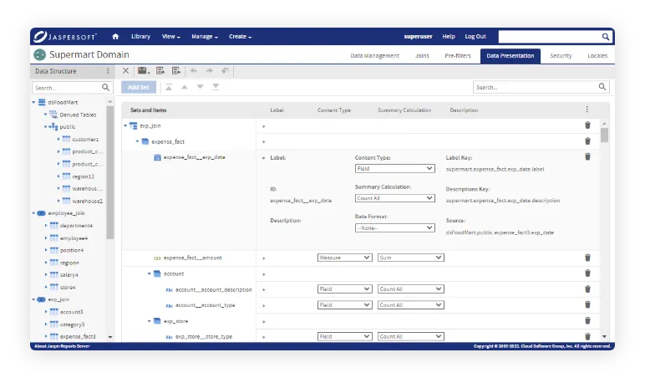645x383 pixels.
Task: Collapse the employee_join tree node
Action: tap(33, 213)
